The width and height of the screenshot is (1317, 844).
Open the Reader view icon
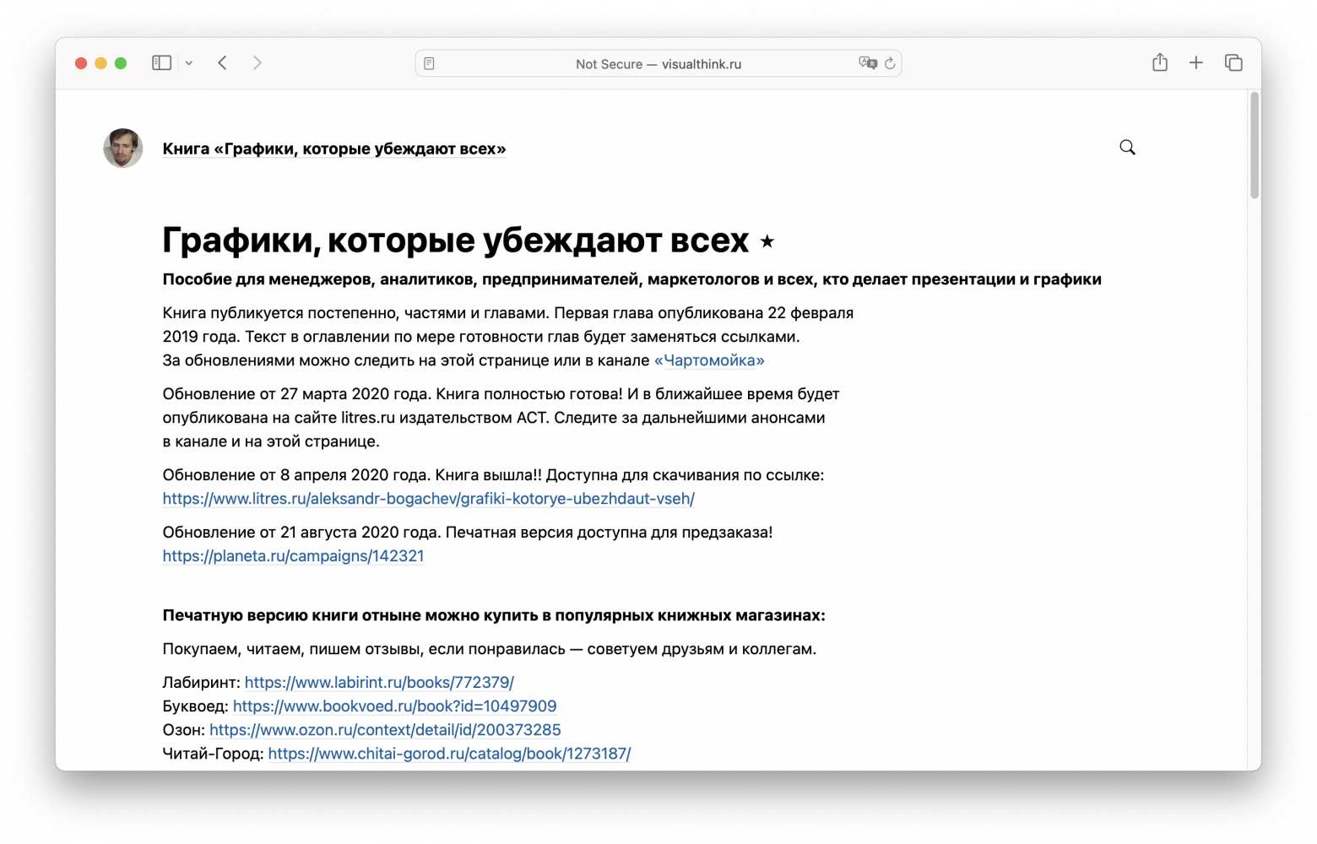[429, 63]
